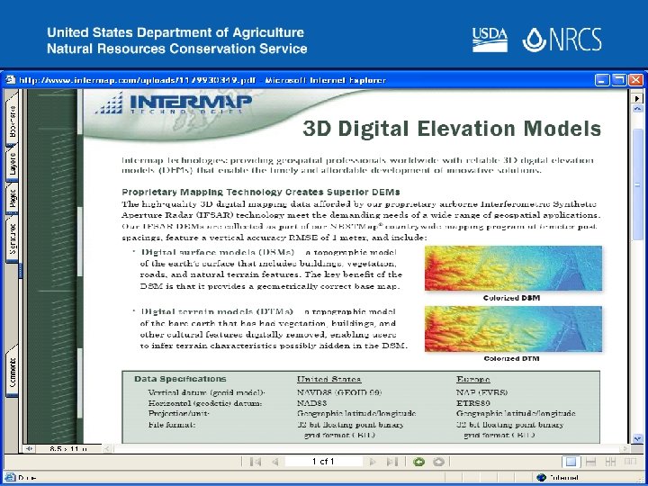Image resolution: width=648 pixels, height=486 pixels.
Task: Close the Internet Explorer window
Action: point(635,80)
